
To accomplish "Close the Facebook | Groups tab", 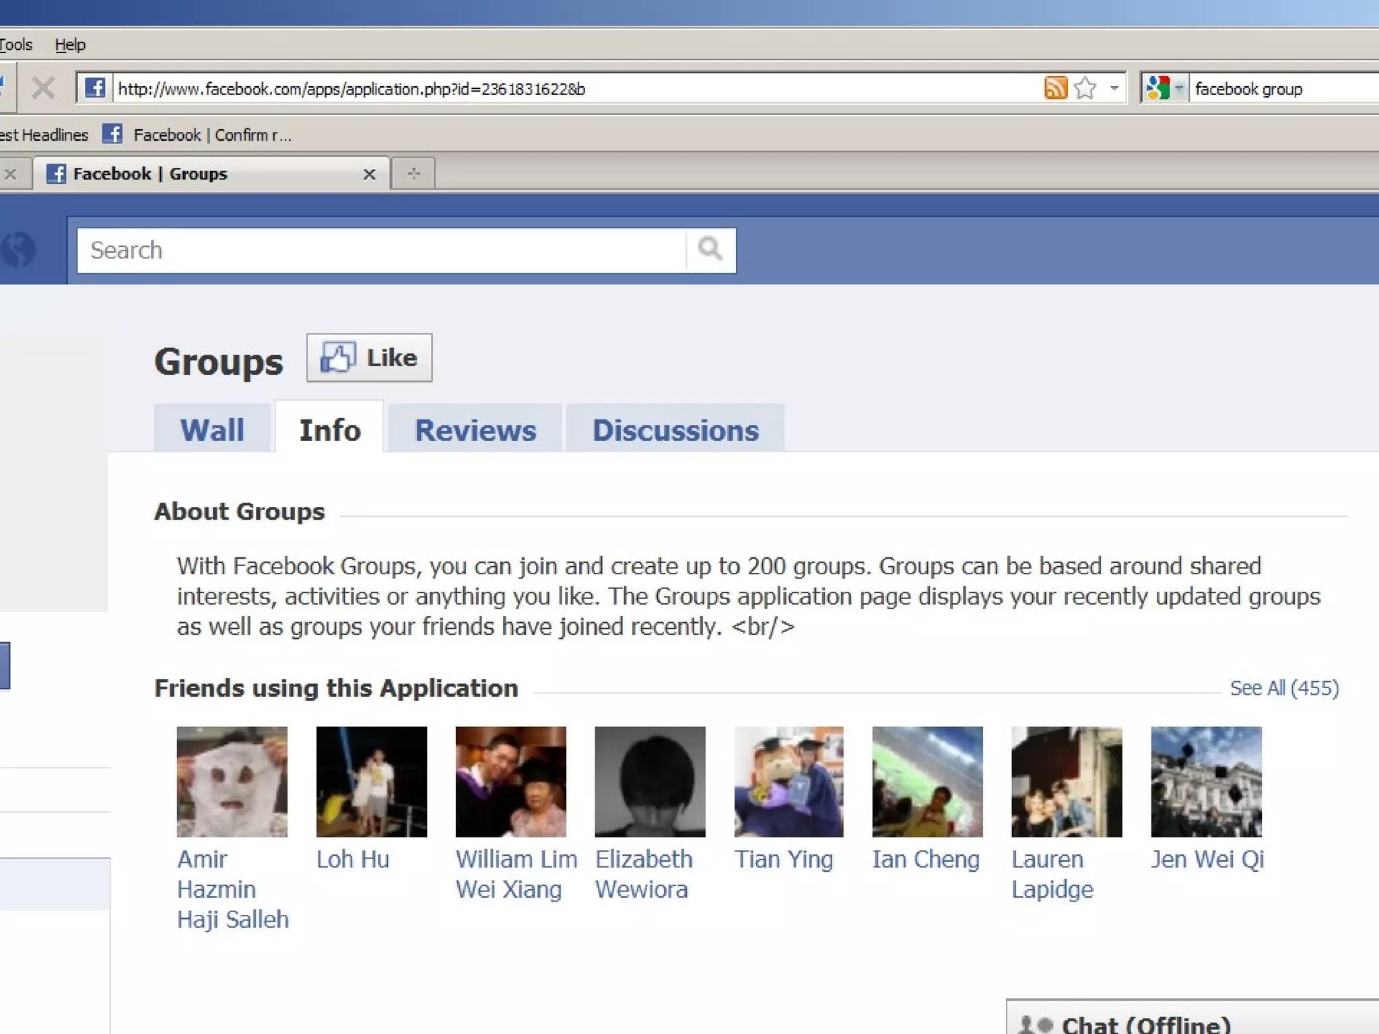I will (x=369, y=174).
